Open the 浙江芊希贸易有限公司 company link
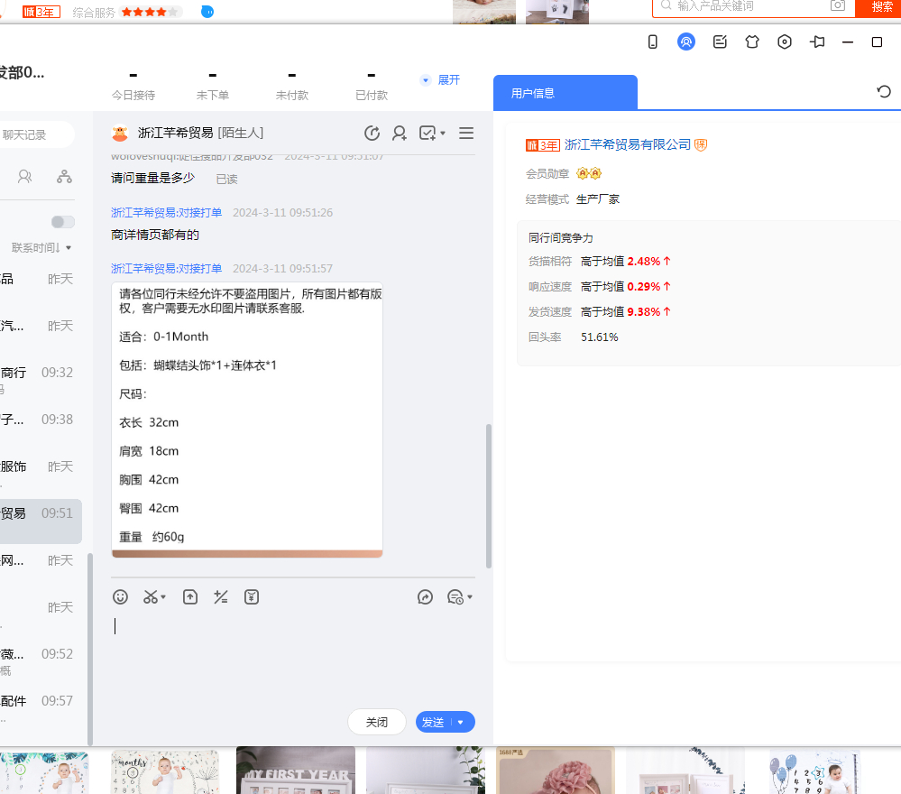This screenshot has height=794, width=901. 627,144
